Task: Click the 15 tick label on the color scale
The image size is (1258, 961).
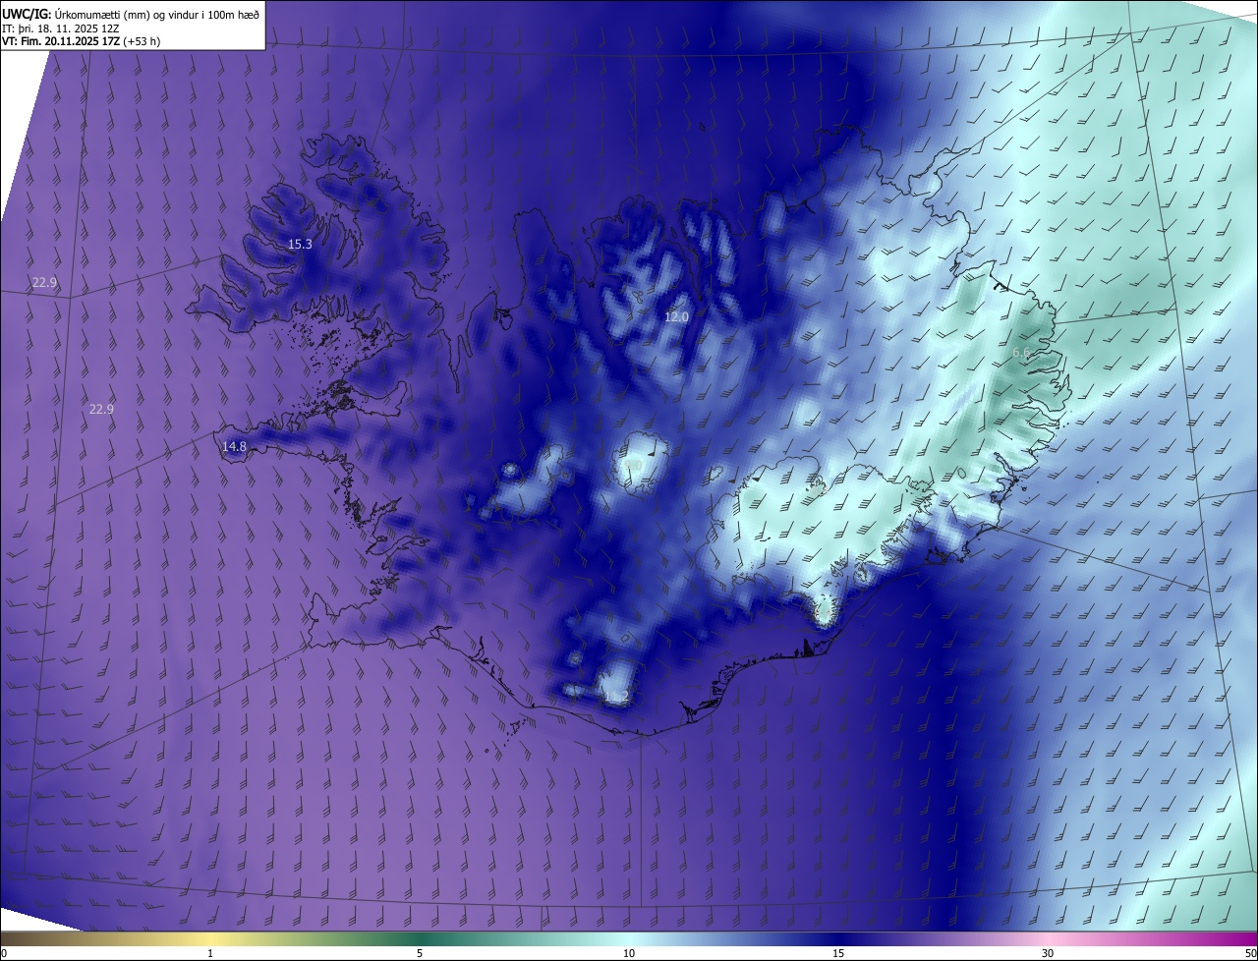Action: click(838, 953)
